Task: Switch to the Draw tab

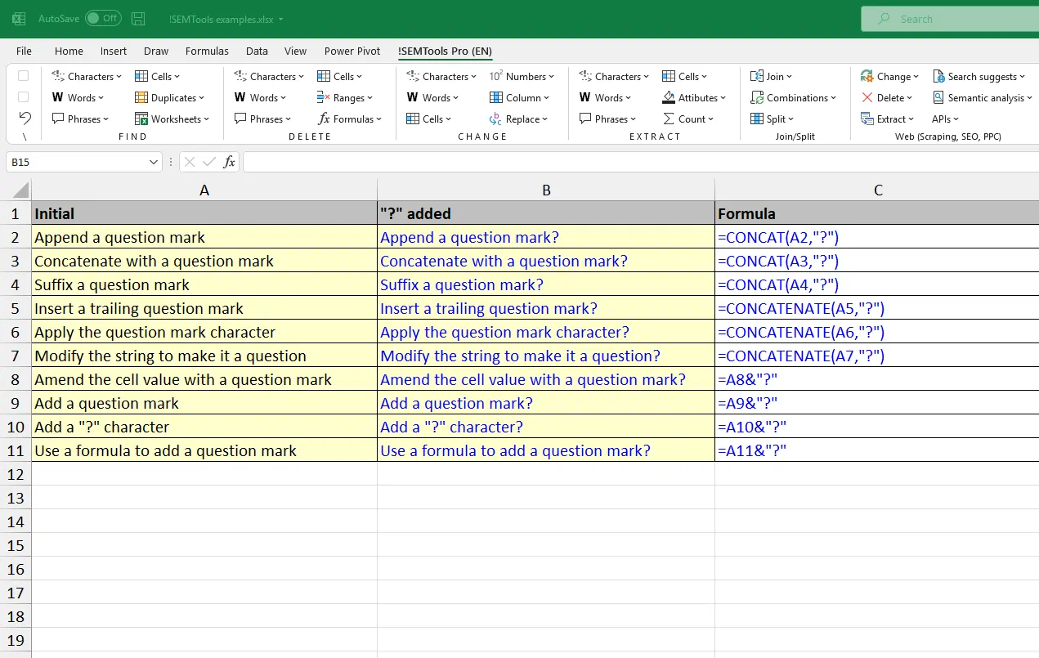Action: pos(156,51)
